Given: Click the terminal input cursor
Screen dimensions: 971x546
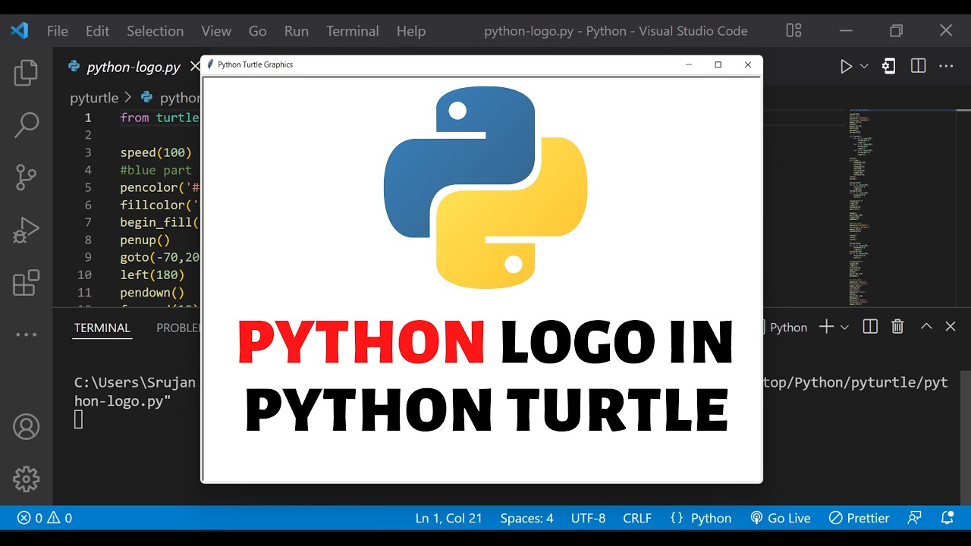Looking at the screenshot, I should [78, 419].
